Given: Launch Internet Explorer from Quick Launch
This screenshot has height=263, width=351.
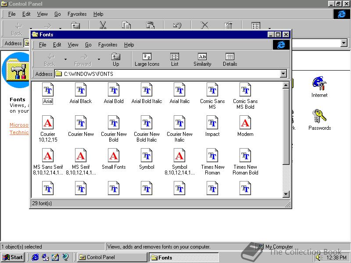Looking at the screenshot, I should [35, 257].
